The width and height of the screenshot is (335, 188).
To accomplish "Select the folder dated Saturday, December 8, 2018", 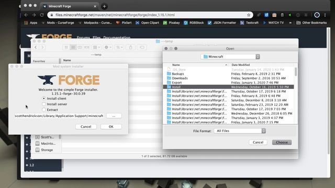I will (x=228, y=100).
